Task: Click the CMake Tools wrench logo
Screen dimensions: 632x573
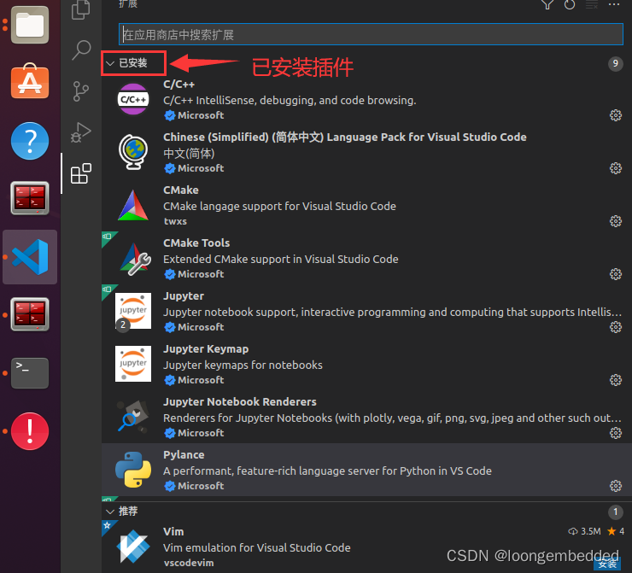Action: click(135, 259)
